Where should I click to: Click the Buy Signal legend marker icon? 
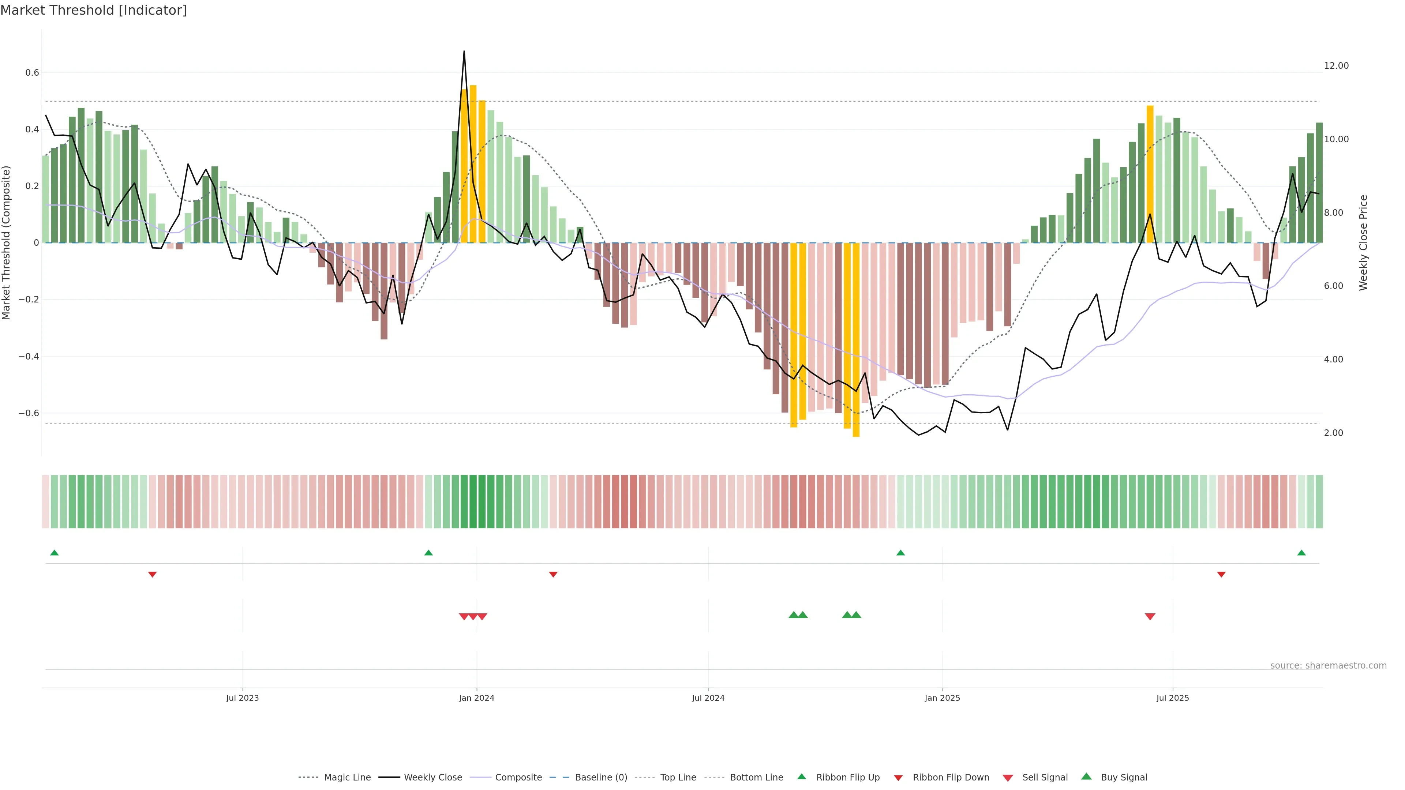click(x=1086, y=776)
